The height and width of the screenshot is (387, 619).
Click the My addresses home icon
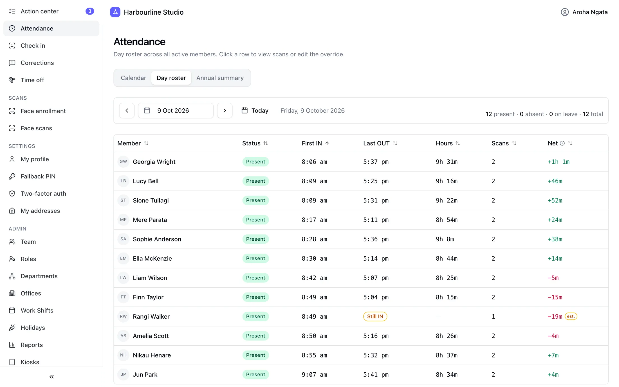[x=12, y=211]
